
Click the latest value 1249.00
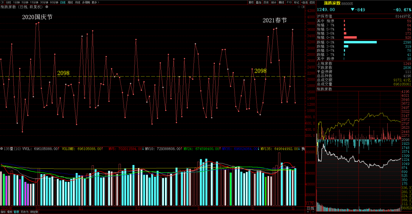pos(326,10)
